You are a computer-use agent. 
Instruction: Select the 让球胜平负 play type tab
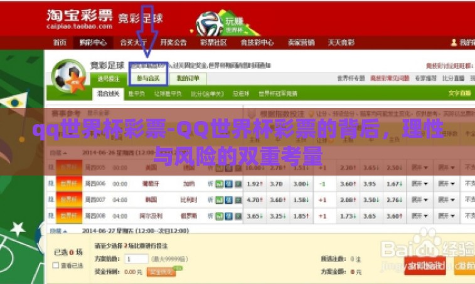point(168,94)
